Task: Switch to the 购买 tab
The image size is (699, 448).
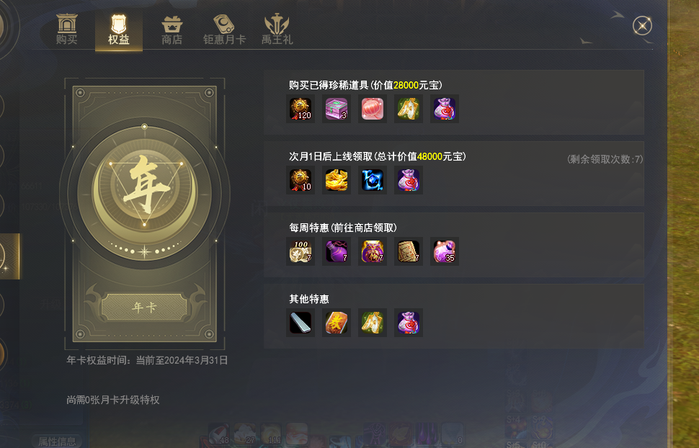Action: (67, 30)
